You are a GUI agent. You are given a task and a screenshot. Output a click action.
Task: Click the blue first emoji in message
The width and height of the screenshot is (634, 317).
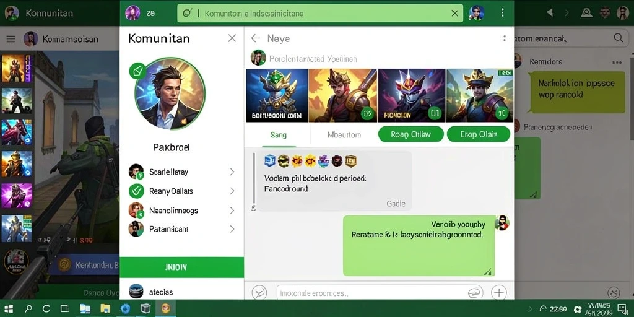click(x=270, y=161)
